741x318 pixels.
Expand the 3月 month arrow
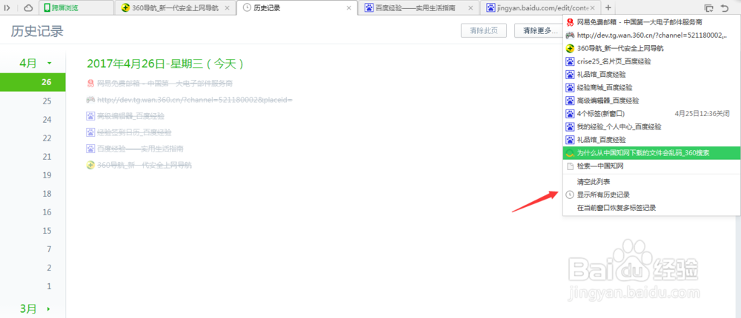pyautogui.click(x=47, y=309)
